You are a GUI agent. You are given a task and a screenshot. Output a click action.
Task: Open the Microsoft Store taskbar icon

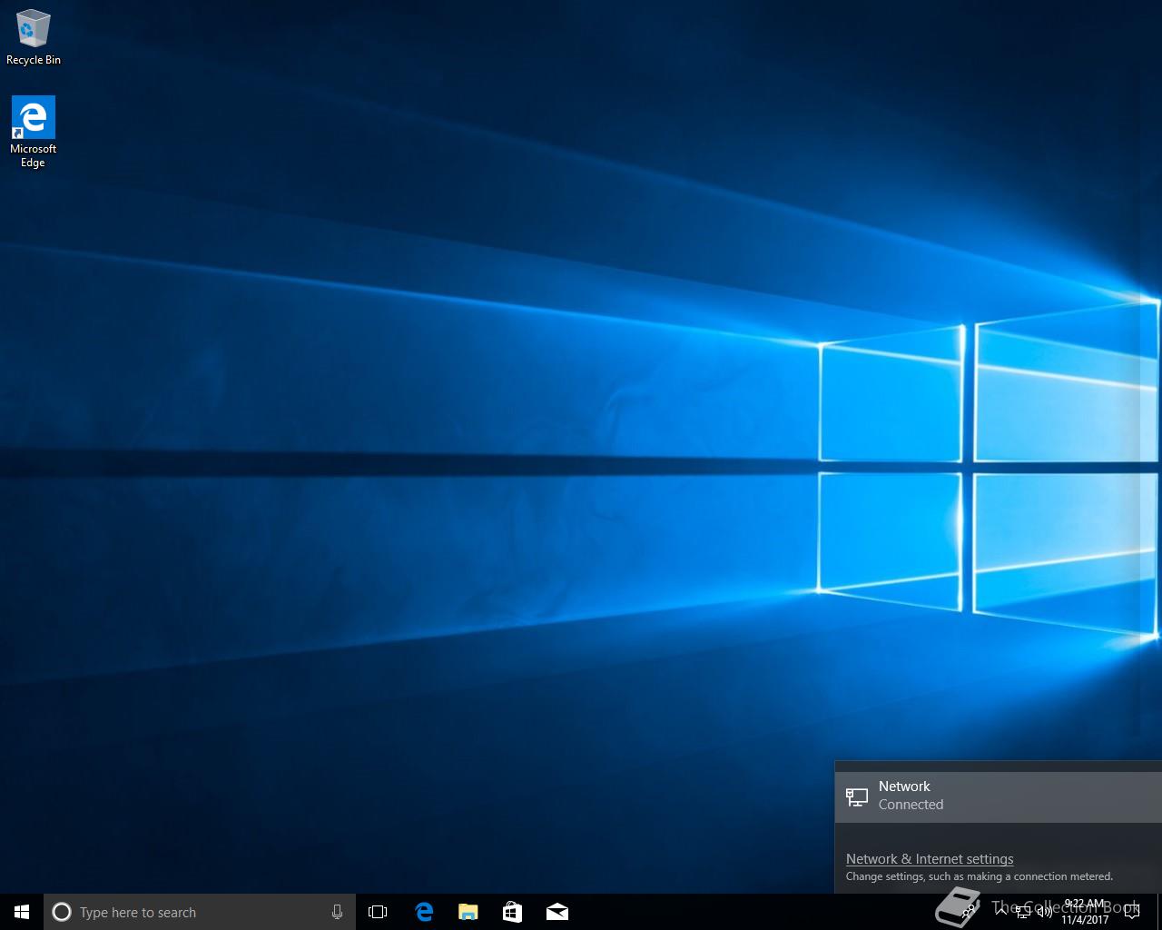(x=513, y=912)
